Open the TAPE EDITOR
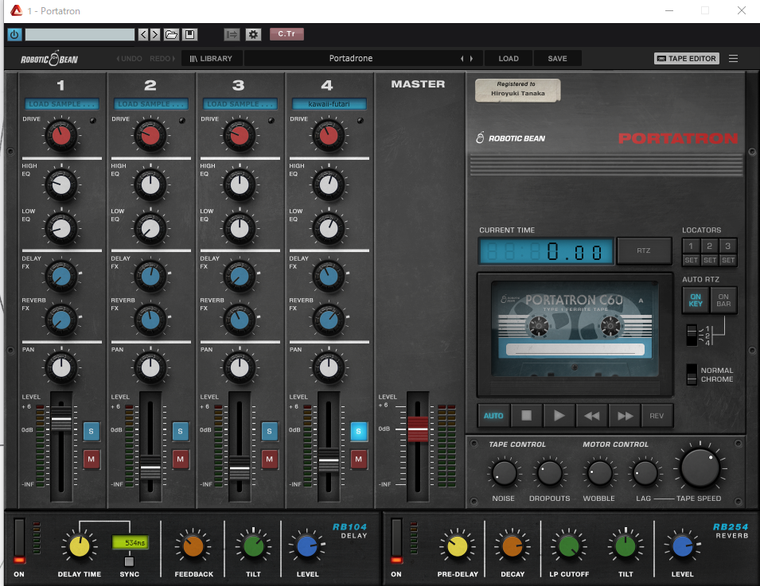This screenshot has height=586, width=760. 686,59
